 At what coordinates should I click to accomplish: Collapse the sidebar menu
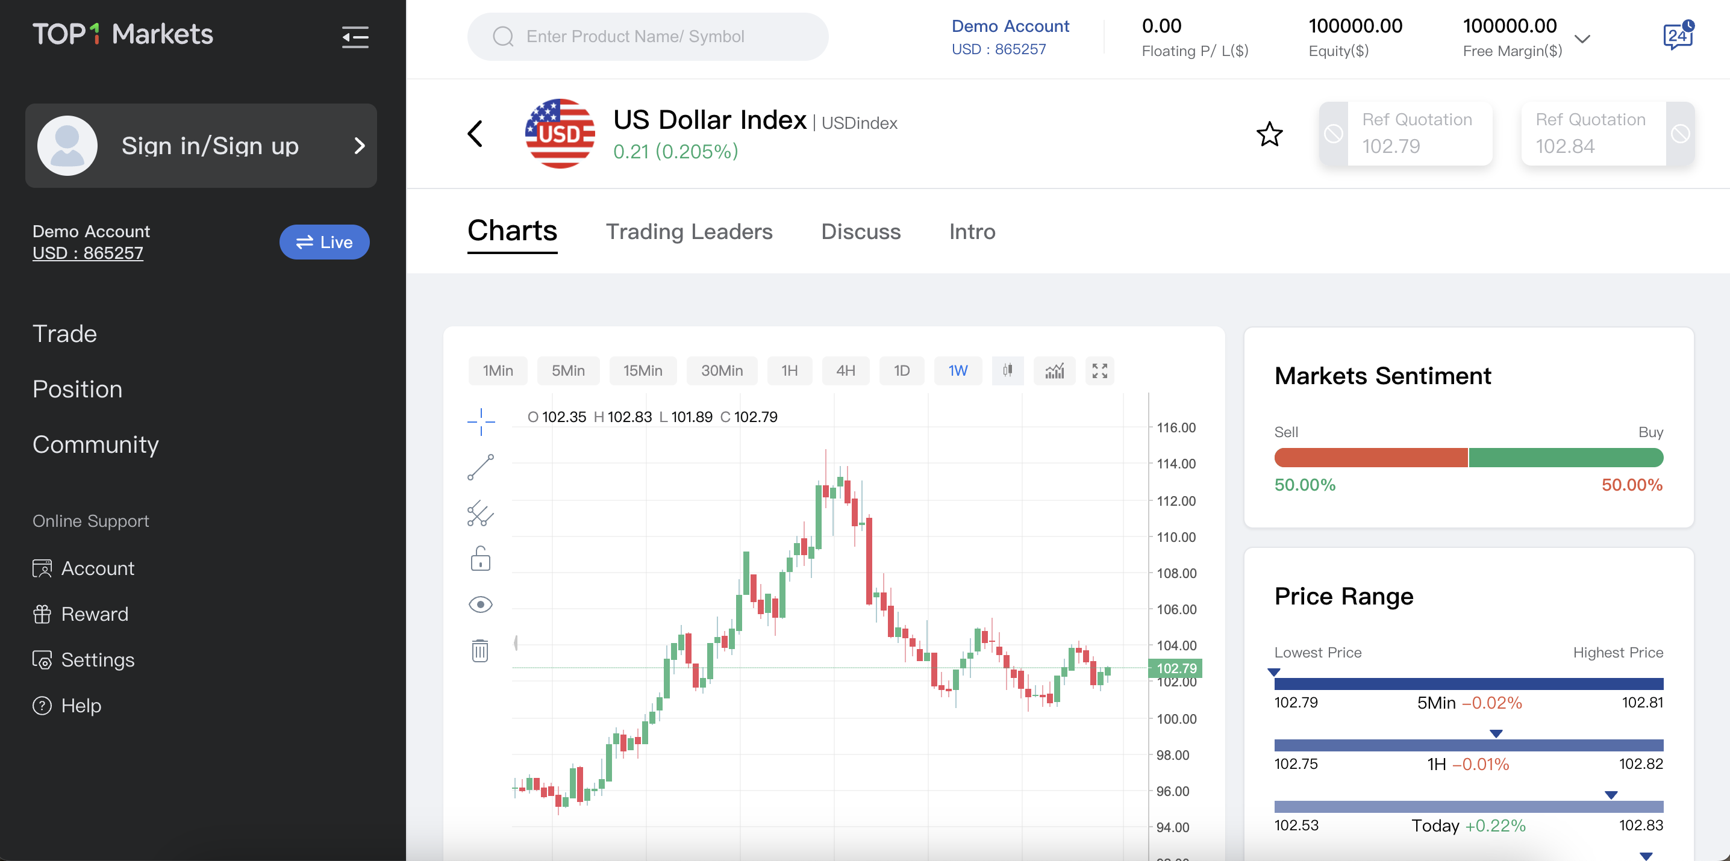355,37
